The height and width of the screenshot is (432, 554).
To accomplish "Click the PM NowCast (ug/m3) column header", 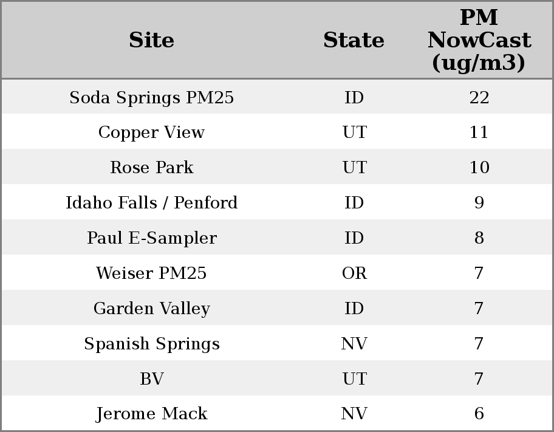I will pos(479,40).
